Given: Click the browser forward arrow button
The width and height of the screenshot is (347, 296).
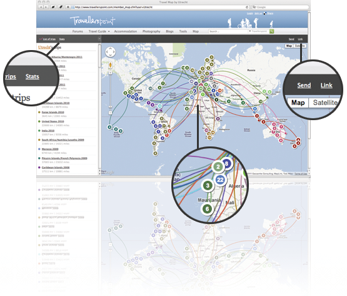Looking at the screenshot, I should [x=46, y=7].
